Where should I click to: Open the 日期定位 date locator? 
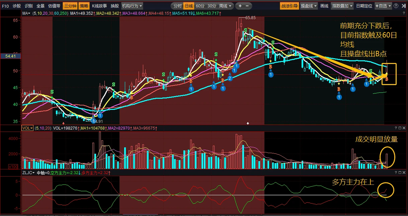tap(364, 6)
